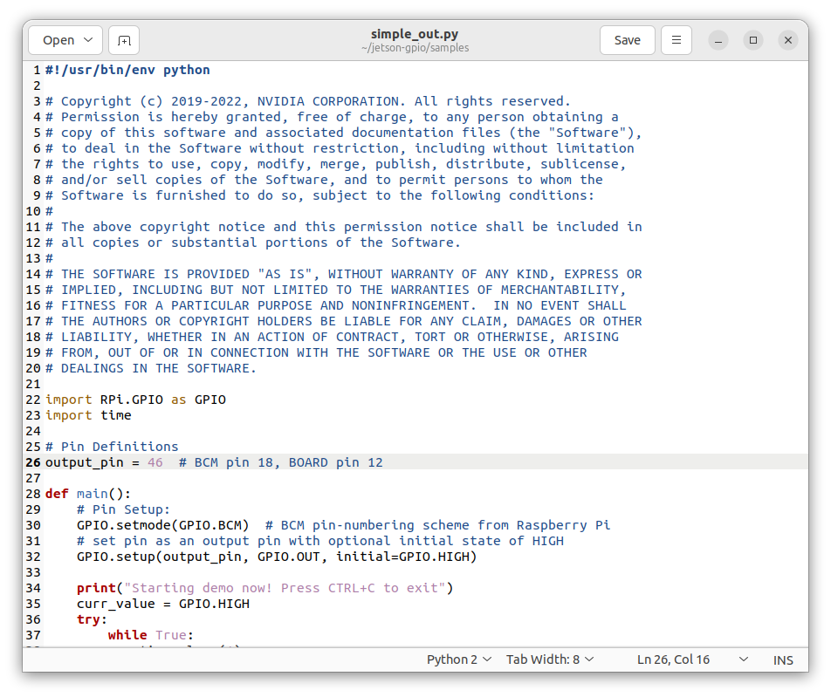Place cursor on the def main() line
Screen dimensions: 831x697
click(87, 494)
